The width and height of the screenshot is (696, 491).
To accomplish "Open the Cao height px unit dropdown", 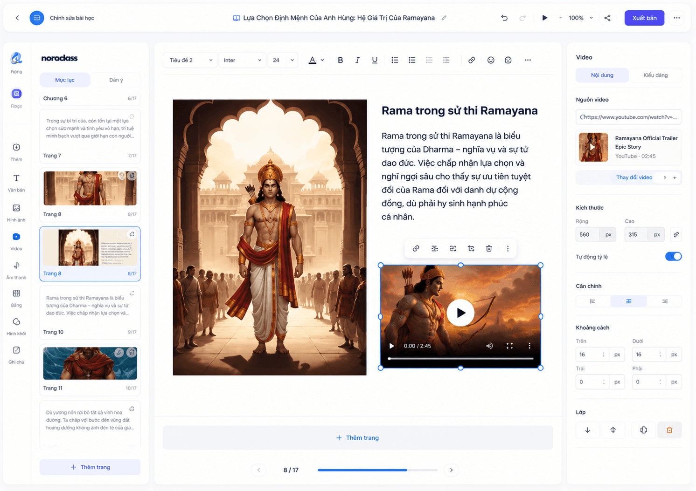I will tap(657, 234).
